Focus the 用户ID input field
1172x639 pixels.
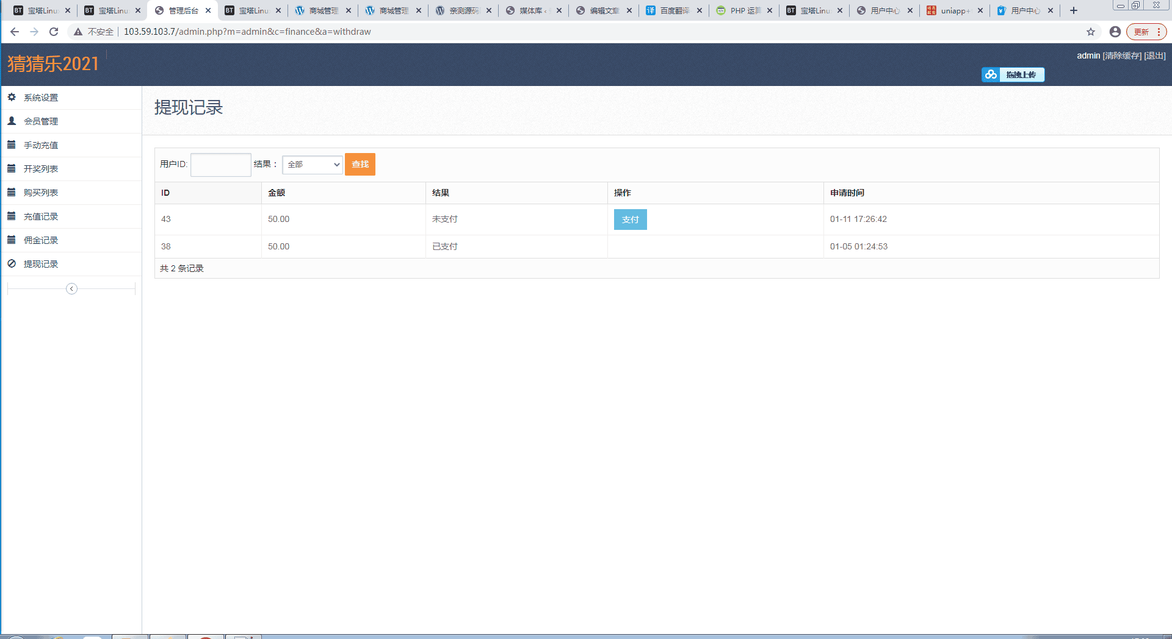pos(221,165)
